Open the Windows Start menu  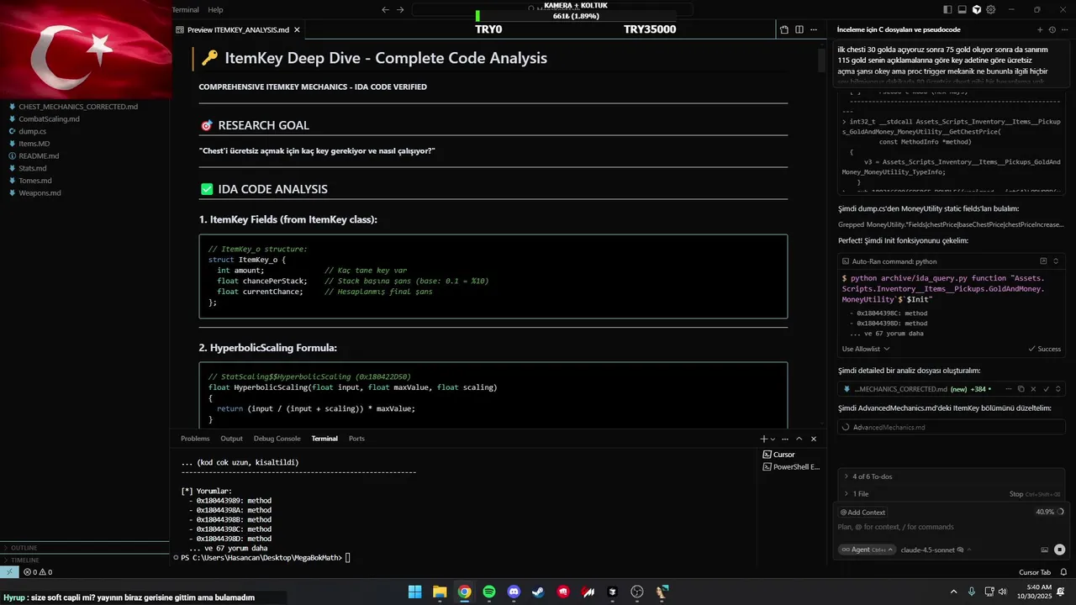(x=415, y=592)
